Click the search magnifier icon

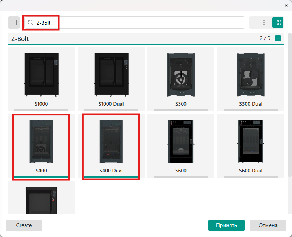(x=30, y=23)
